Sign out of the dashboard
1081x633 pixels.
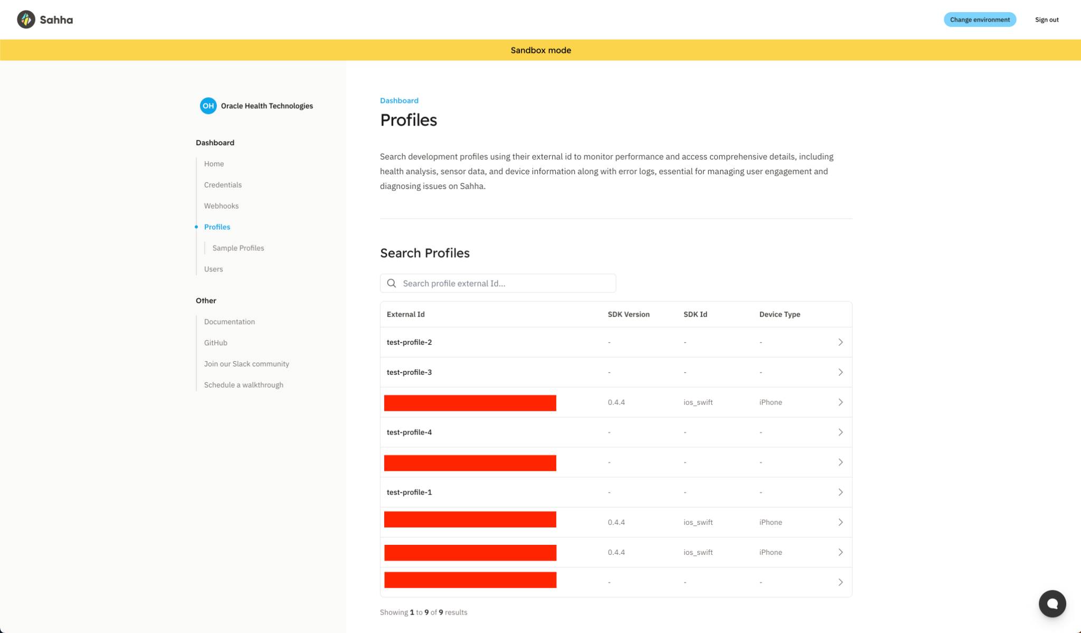[x=1047, y=20]
